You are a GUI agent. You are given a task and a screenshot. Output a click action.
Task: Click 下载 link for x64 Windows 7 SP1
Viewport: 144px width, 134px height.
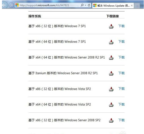pos(122,42)
